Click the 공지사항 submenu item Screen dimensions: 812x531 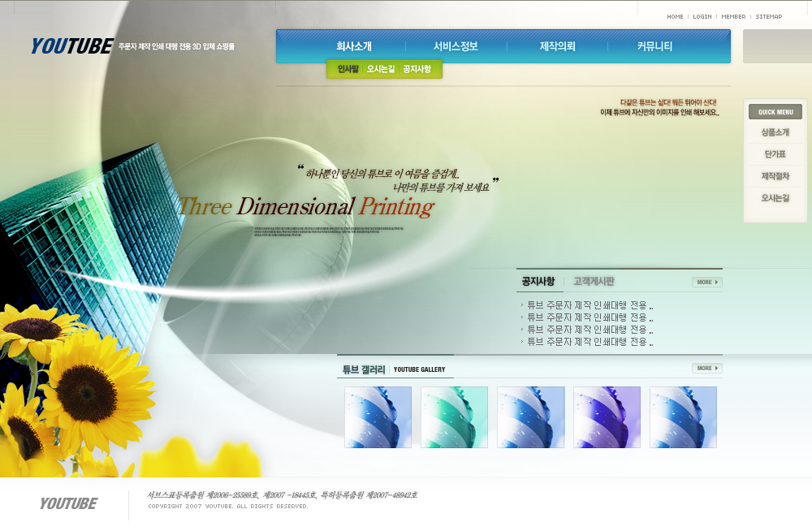pyautogui.click(x=417, y=69)
